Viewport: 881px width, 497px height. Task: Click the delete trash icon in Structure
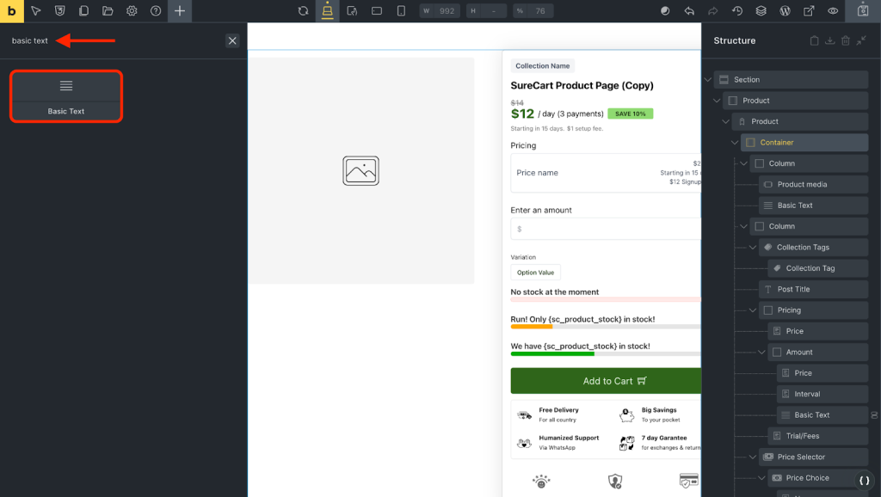[x=846, y=40]
